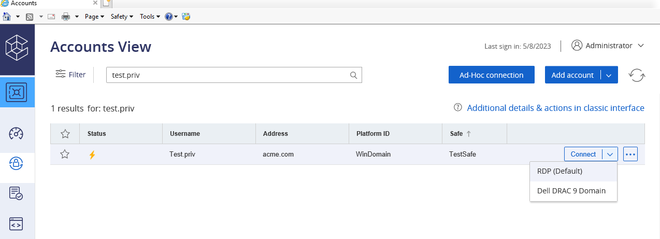660x239 pixels.
Task: Click the Ad-Hoc connection button
Action: [491, 75]
